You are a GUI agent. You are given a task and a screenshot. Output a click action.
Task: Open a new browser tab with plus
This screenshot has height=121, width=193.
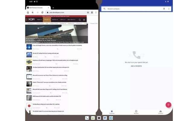(x=53, y=8)
